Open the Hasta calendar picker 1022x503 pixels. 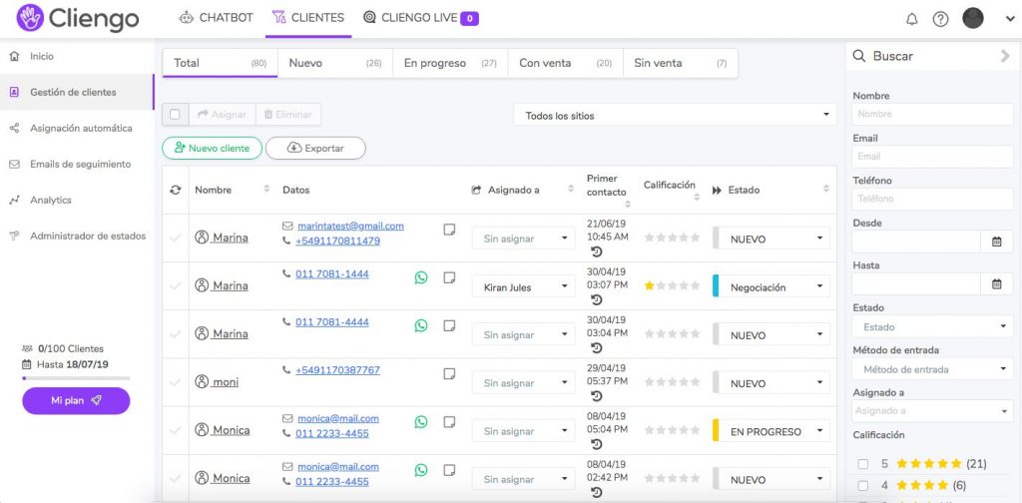pyautogui.click(x=997, y=283)
